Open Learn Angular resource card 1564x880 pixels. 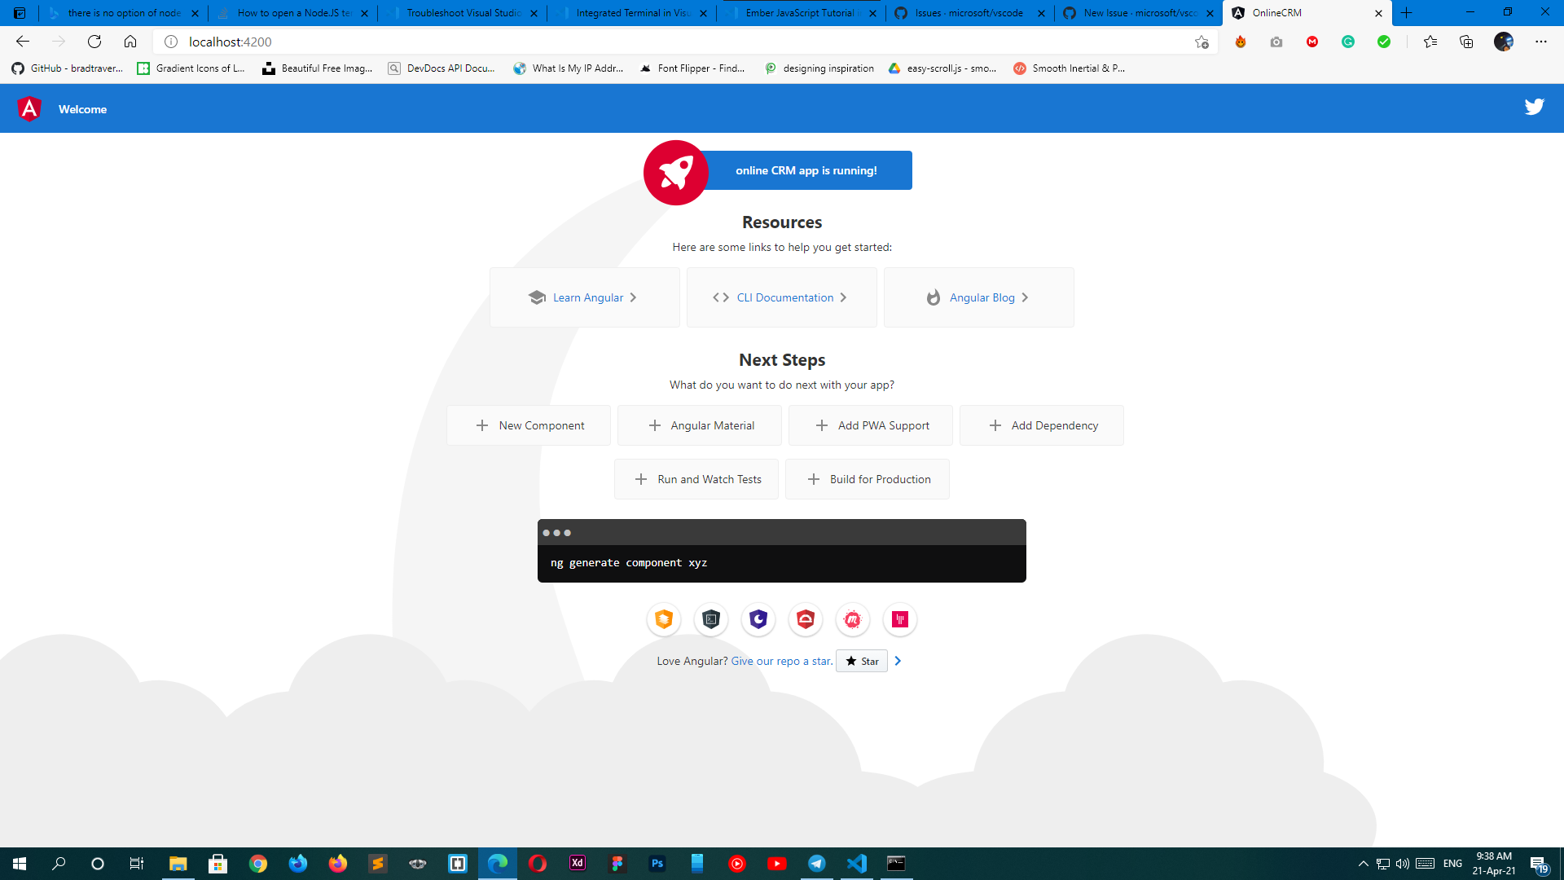[584, 297]
